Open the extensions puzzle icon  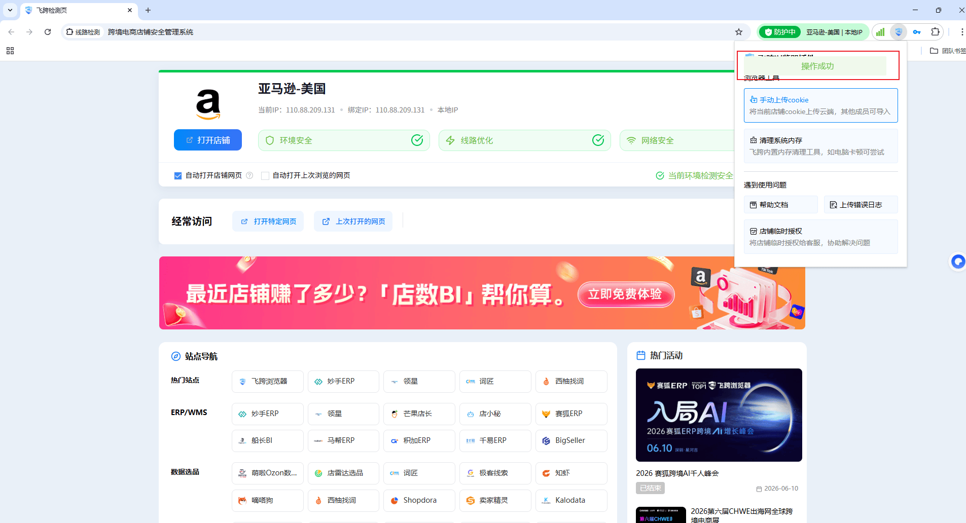point(936,32)
